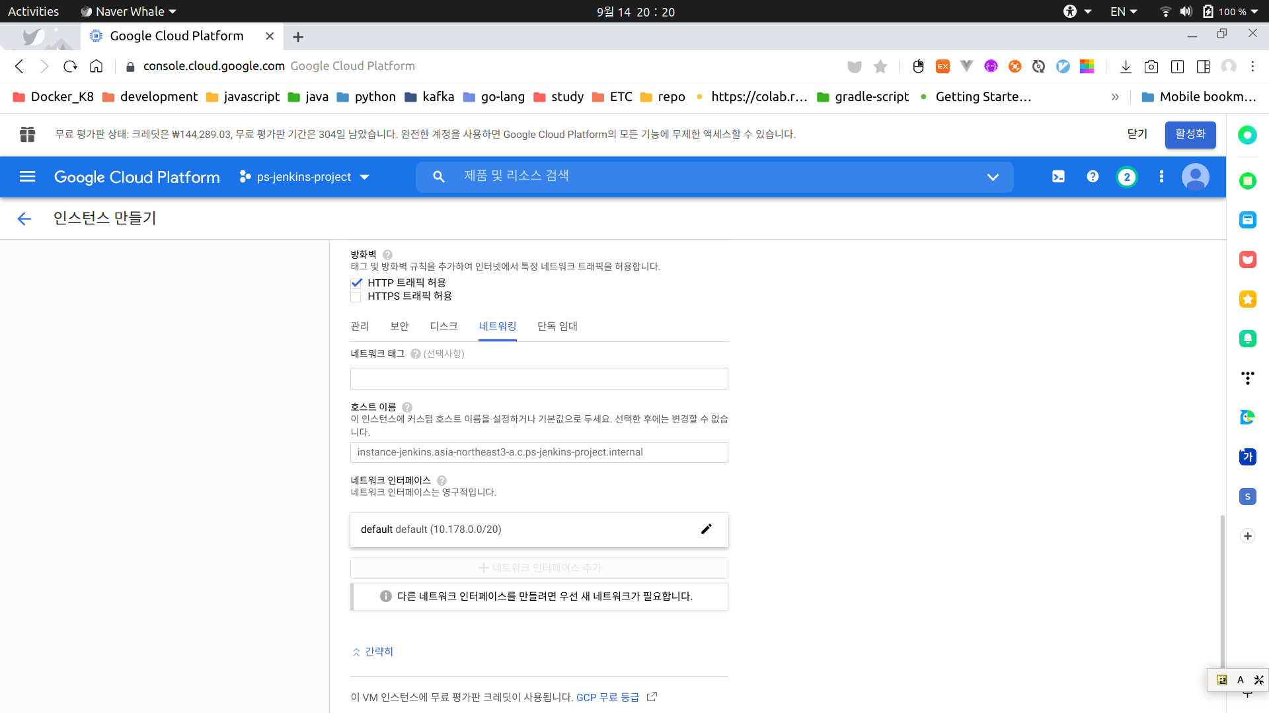Bookmark page with star icon

coord(880,67)
